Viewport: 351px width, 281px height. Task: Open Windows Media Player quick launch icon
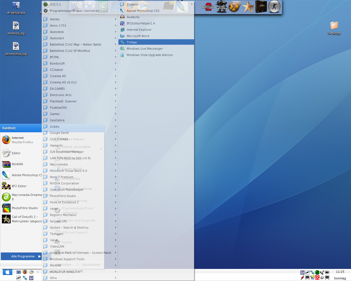point(32,272)
